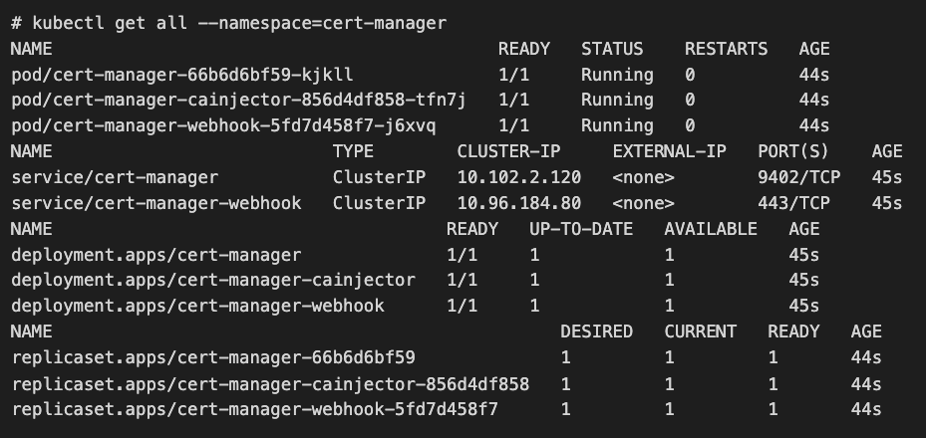This screenshot has width=926, height=438.
Task: Click the DESIRED column header
Action: (596, 331)
